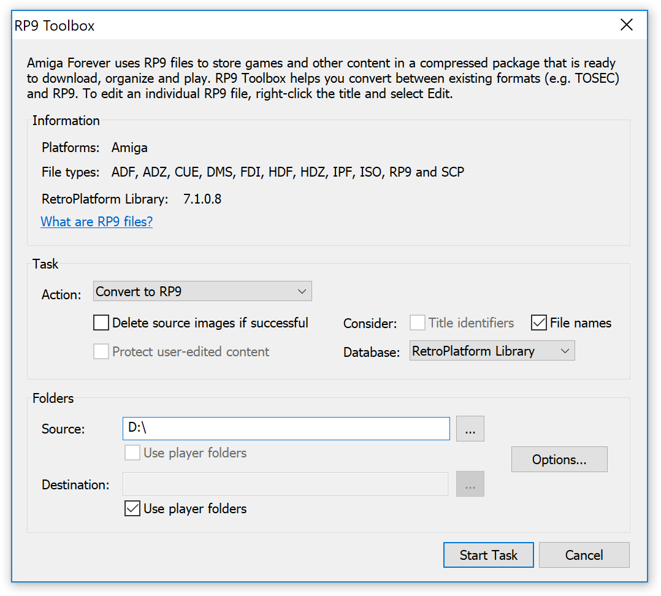This screenshot has height=596, width=661.
Task: Open the Action dropdown set to Convert to RP9
Action: pos(202,291)
